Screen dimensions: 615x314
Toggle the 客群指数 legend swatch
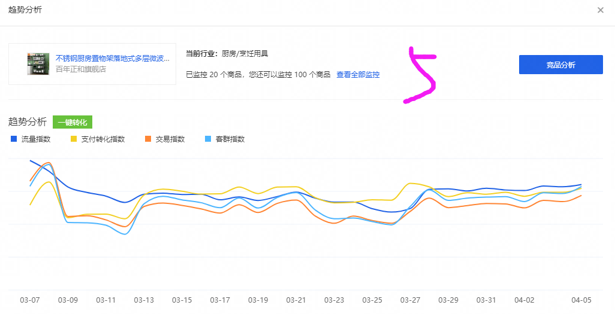point(208,139)
